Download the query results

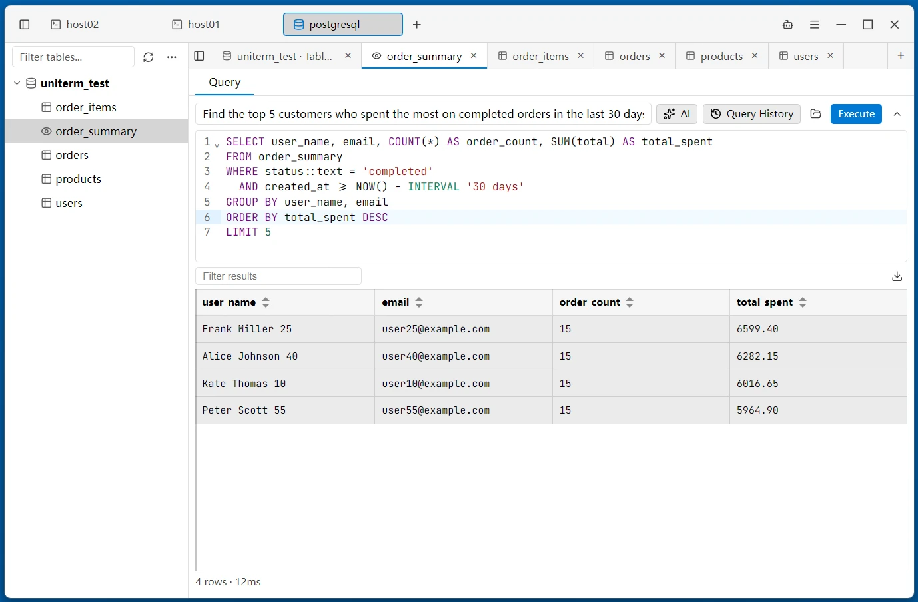click(897, 276)
